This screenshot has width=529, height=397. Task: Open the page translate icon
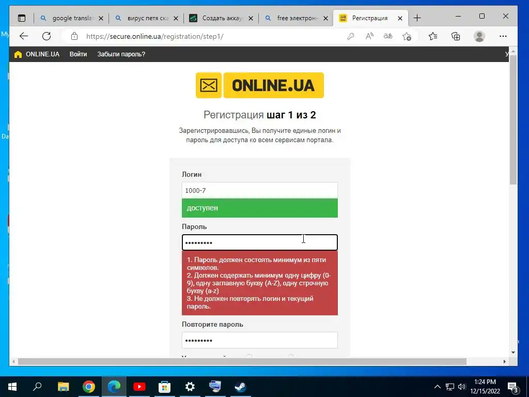pyautogui.click(x=388, y=36)
